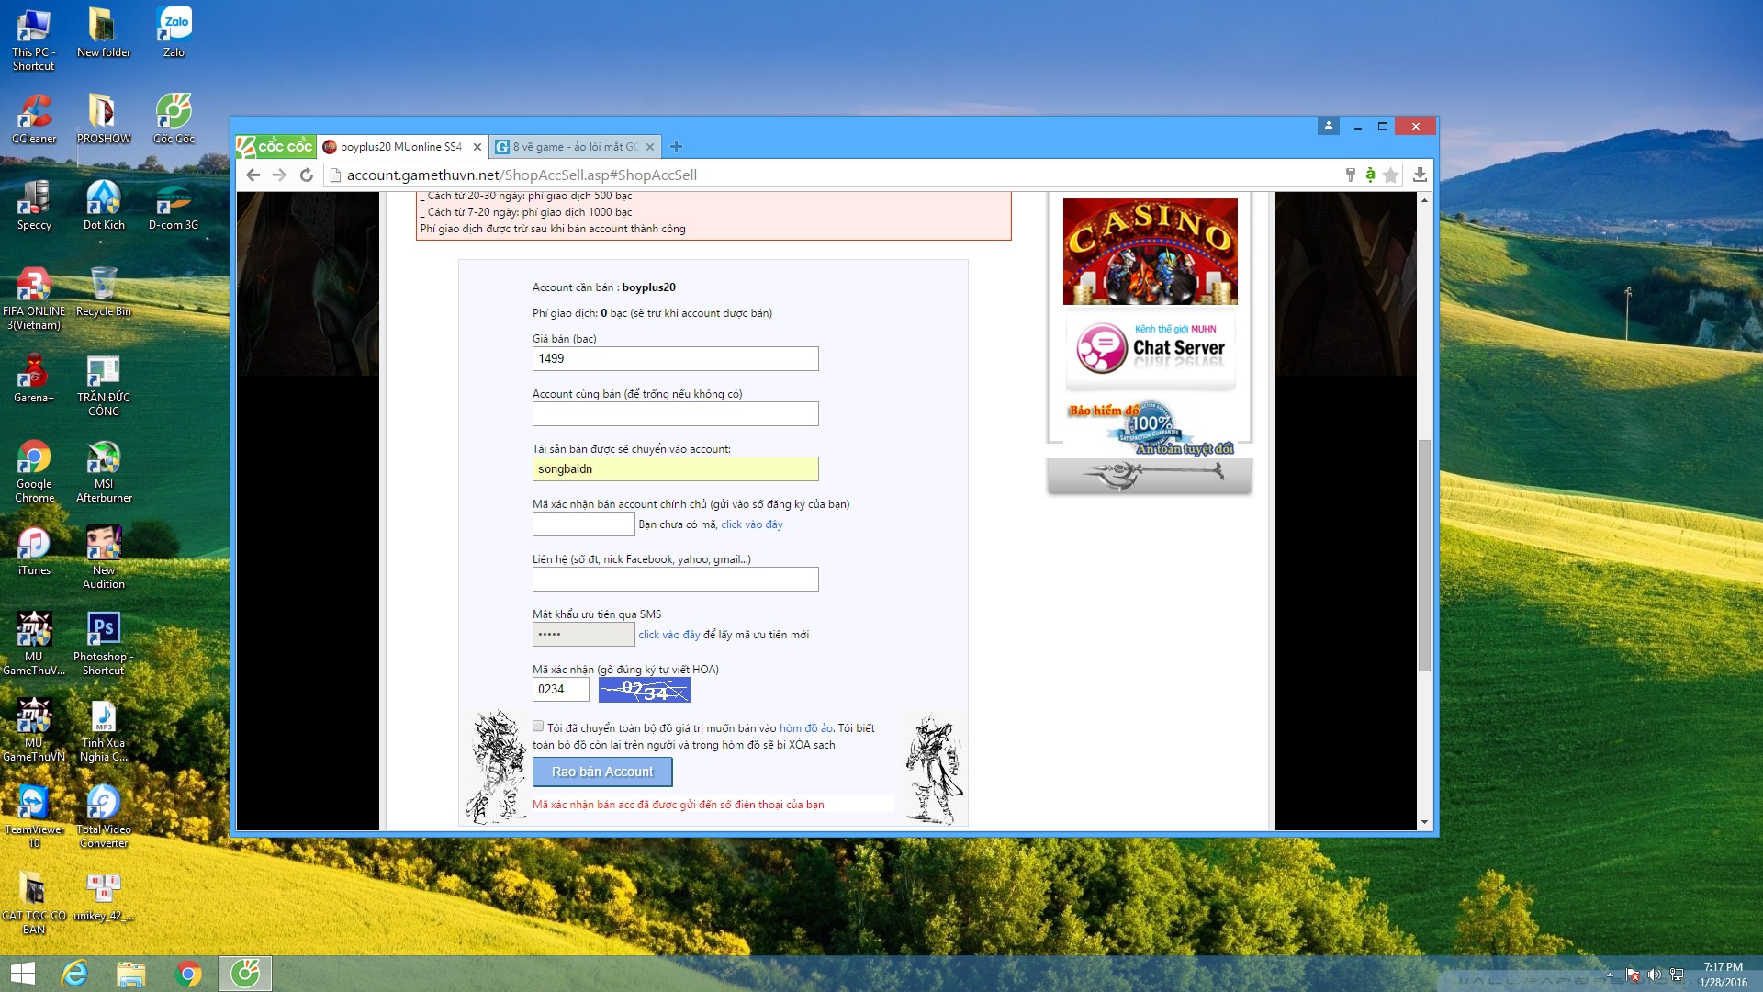This screenshot has height=992, width=1763.
Task: Close the 8 vẽ game tab
Action: [650, 147]
